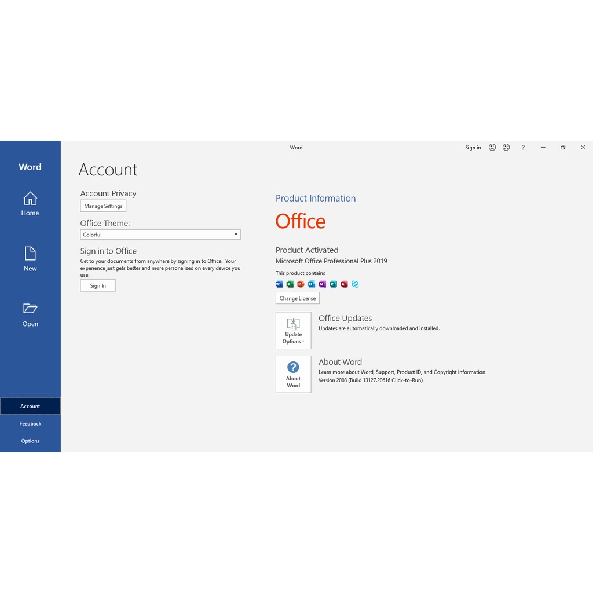Viewport: 593px width, 593px height.
Task: Click the Product Activated text
Action: (x=307, y=250)
